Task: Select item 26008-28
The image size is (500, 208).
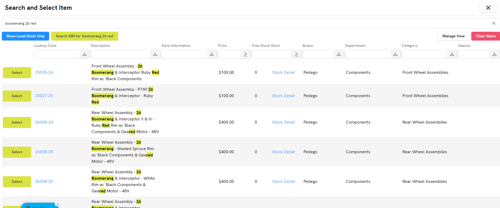Action: (17, 152)
